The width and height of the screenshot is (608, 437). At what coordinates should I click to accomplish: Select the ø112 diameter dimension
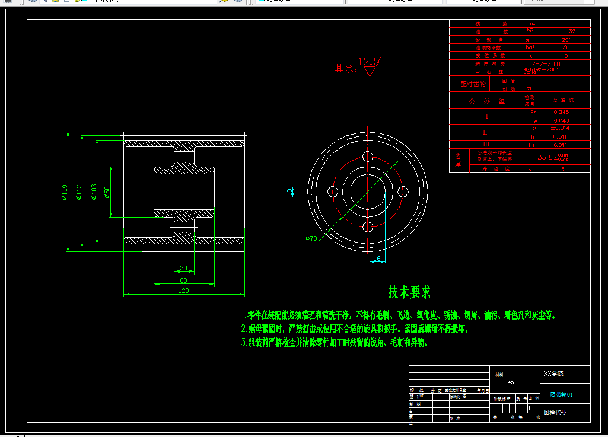[79, 192]
